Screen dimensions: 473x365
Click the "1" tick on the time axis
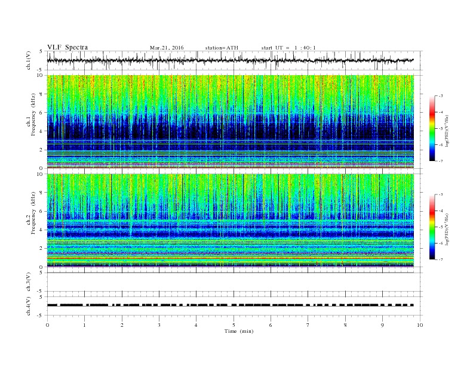[x=85, y=325]
